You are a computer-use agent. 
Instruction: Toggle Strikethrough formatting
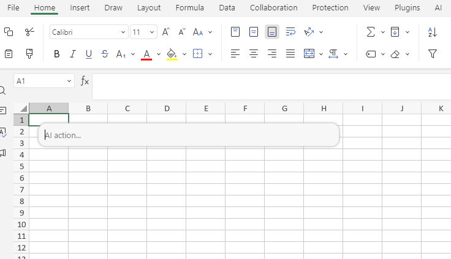[x=105, y=54]
